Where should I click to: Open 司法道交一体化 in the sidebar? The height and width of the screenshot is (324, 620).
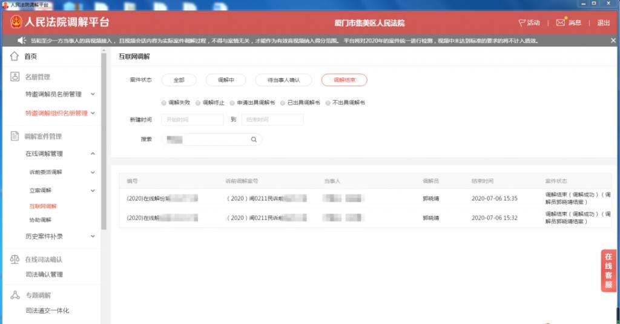click(47, 311)
